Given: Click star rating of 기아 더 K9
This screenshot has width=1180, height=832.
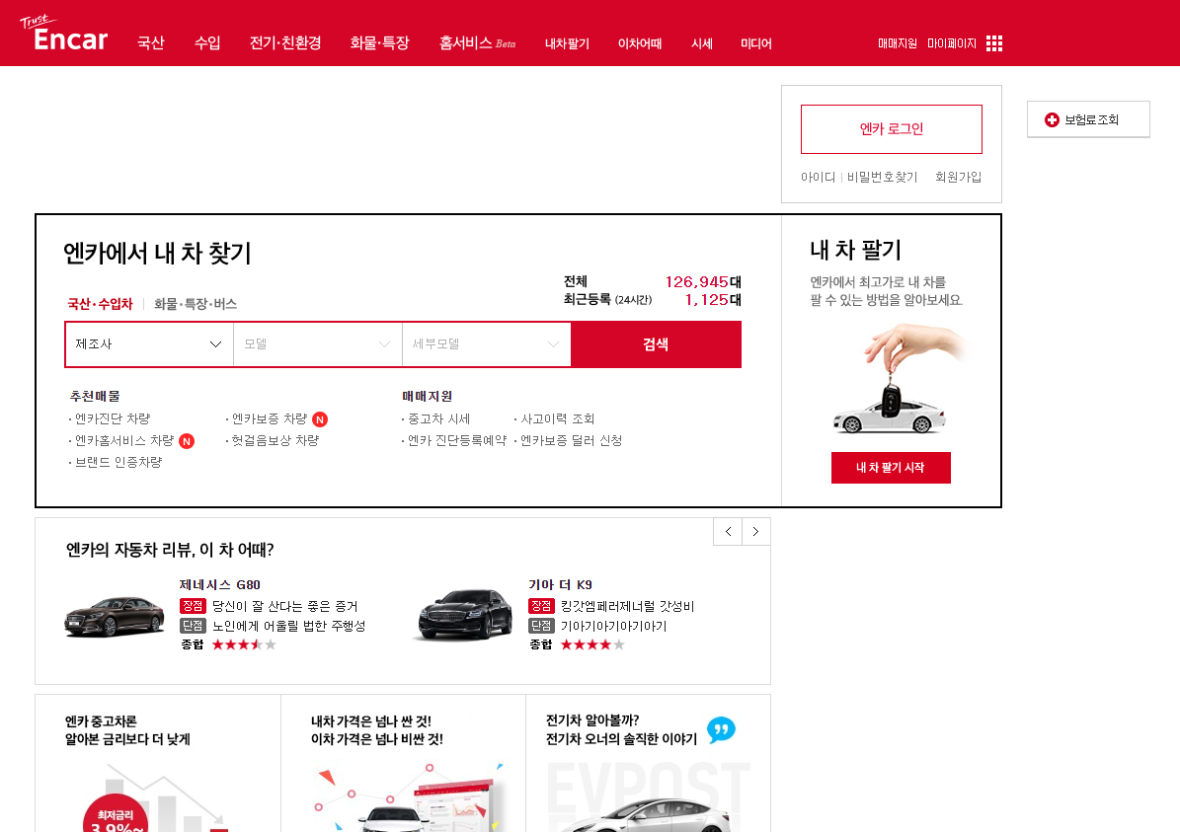Looking at the screenshot, I should coord(592,644).
